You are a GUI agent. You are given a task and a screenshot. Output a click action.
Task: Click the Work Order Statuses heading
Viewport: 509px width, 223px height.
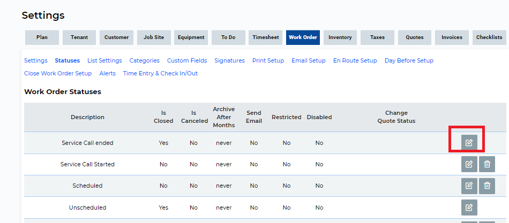[63, 92]
